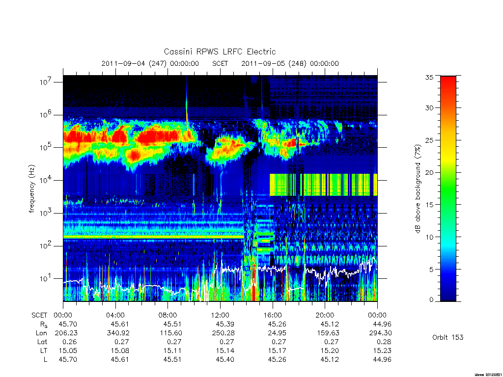Click the 10^7 frequency axis label
The width and height of the screenshot is (503, 377).
point(45,82)
